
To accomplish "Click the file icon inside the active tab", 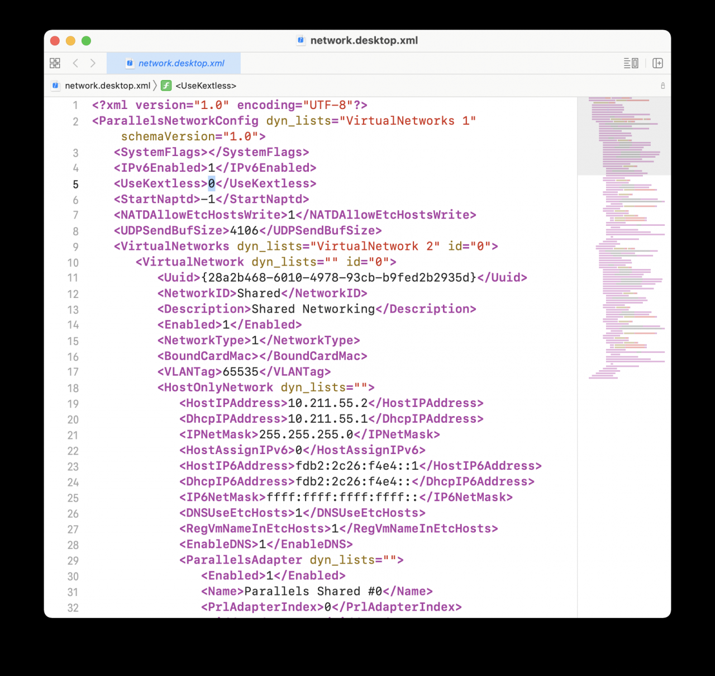I will [130, 63].
